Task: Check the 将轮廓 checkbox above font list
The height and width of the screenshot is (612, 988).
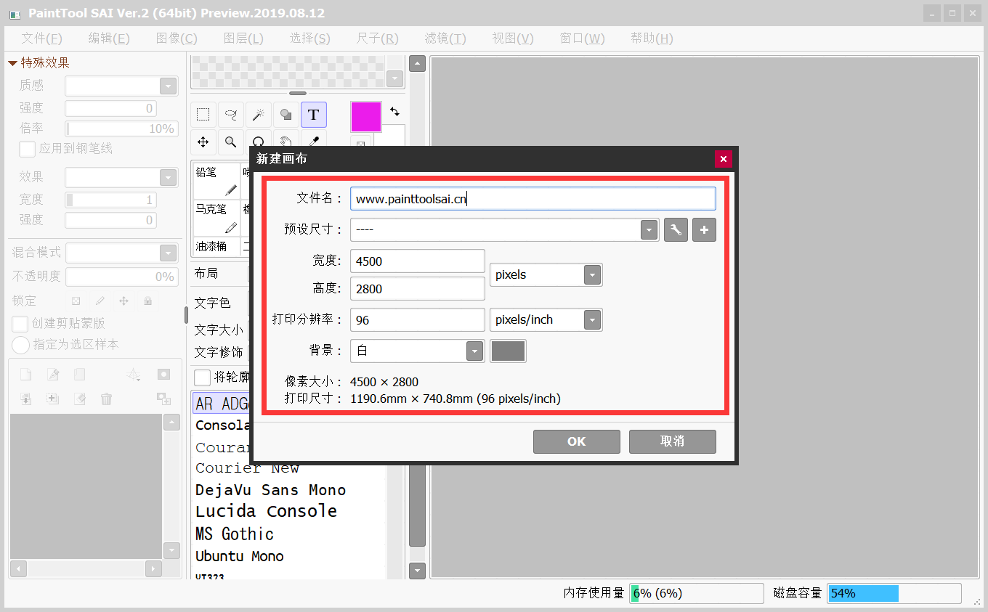Action: [x=203, y=378]
